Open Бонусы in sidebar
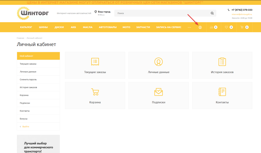 tap(38, 119)
